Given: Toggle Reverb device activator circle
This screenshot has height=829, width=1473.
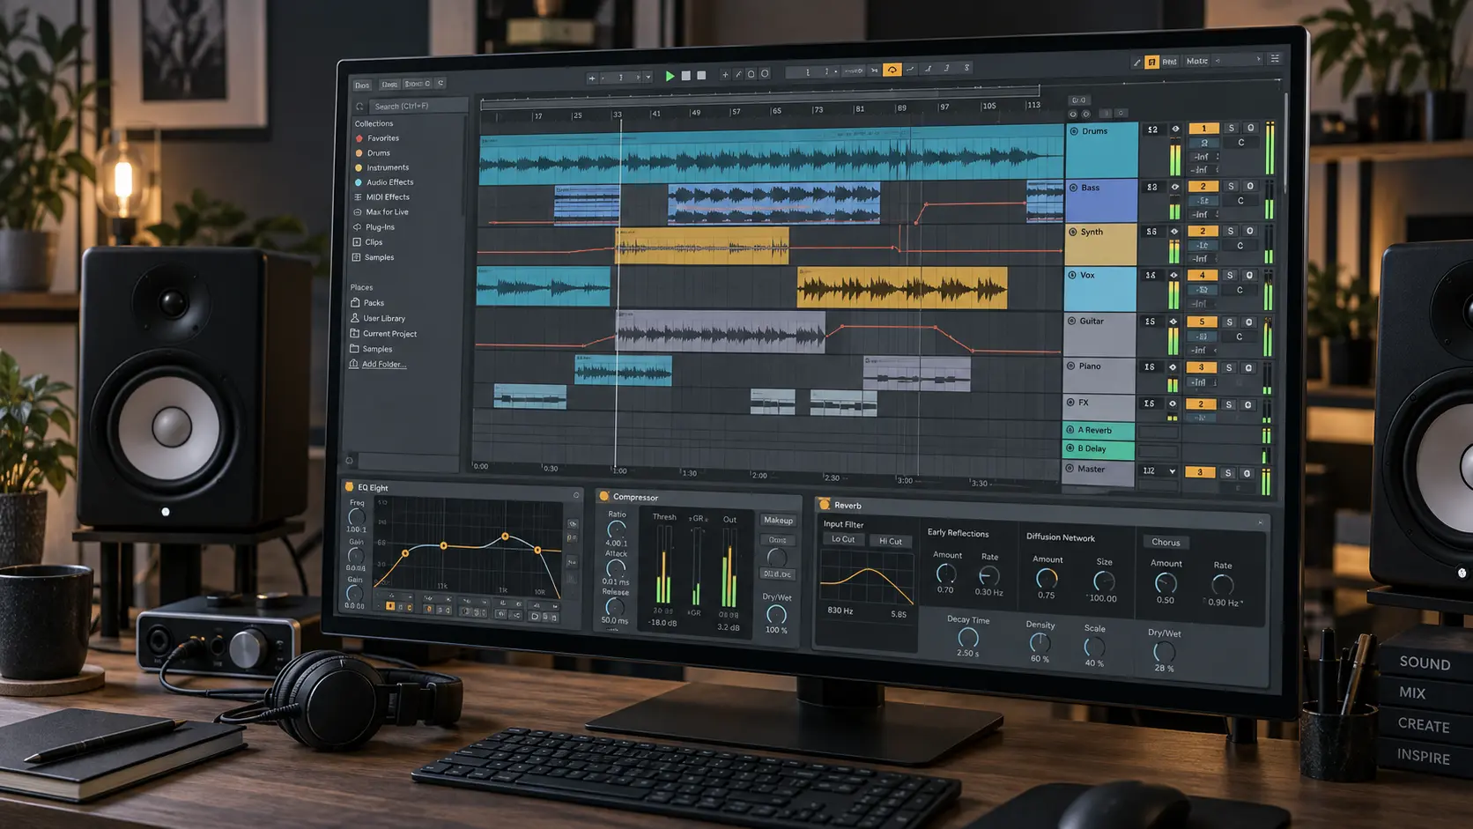Looking at the screenshot, I should [825, 505].
